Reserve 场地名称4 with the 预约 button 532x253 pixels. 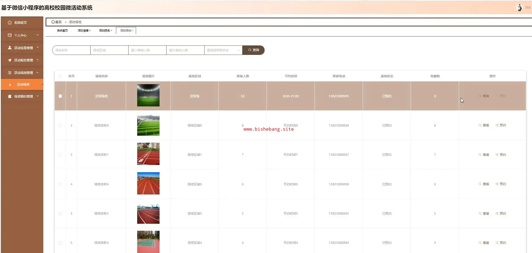(501, 243)
